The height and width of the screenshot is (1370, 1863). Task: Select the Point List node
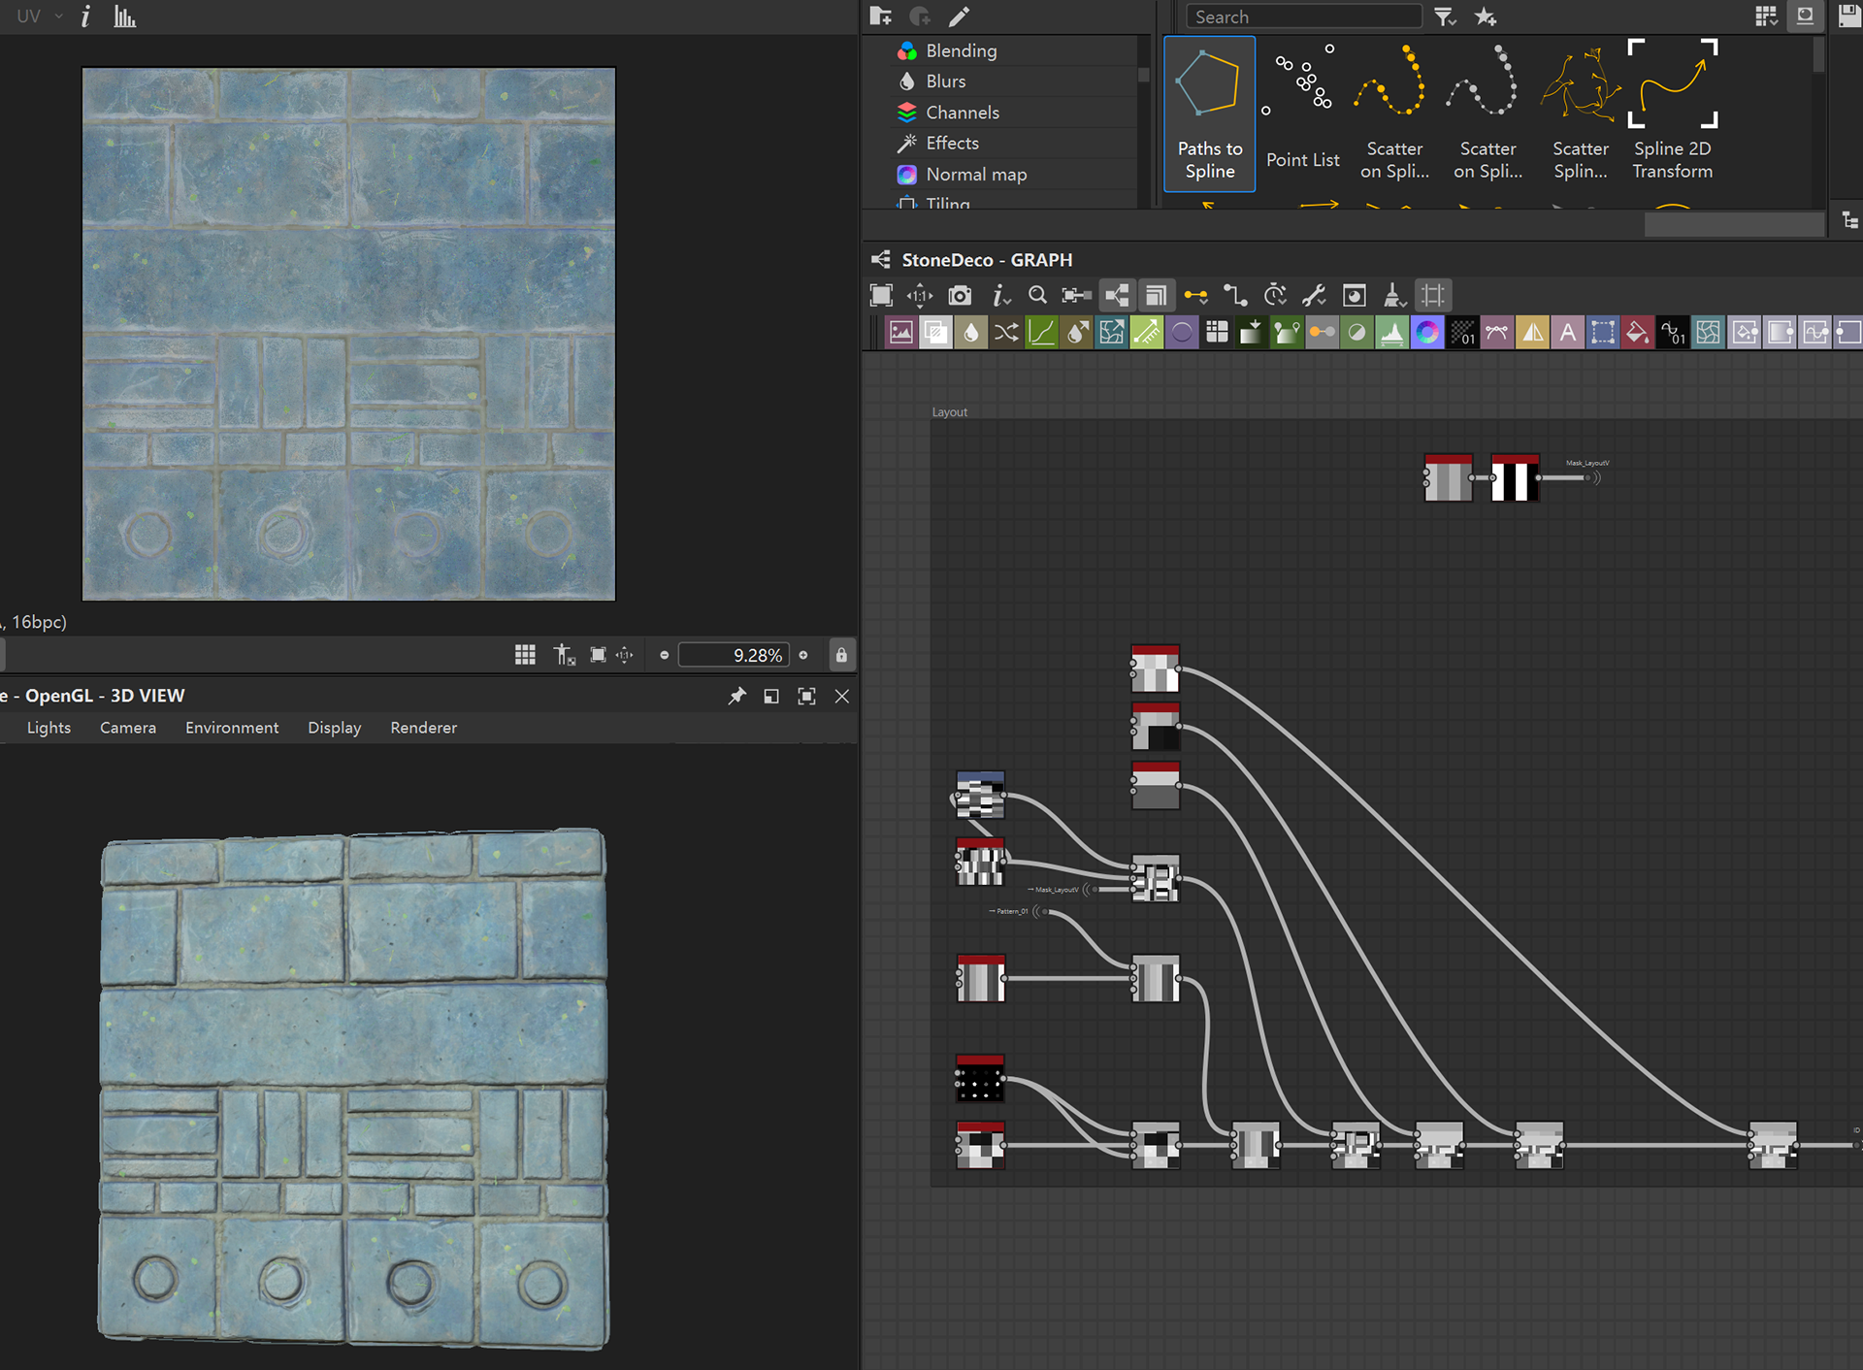pos(1302,114)
